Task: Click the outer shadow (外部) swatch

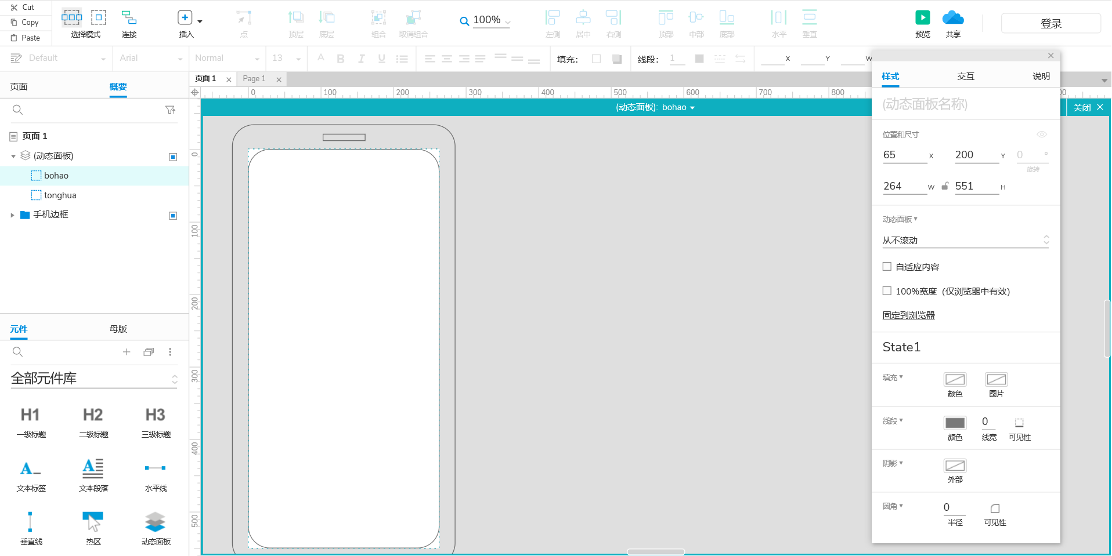Action: click(x=955, y=466)
